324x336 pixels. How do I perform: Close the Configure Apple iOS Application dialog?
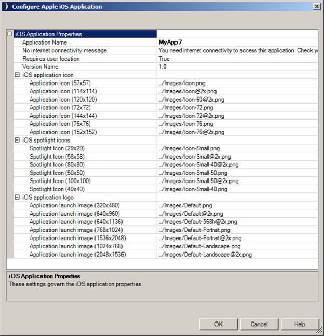coord(316,7)
